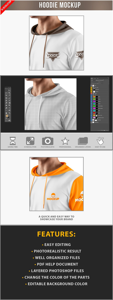The height and width of the screenshot is (300, 113).
Task: Click the brown-hood hoodie preview image
Action: pos(56,43)
